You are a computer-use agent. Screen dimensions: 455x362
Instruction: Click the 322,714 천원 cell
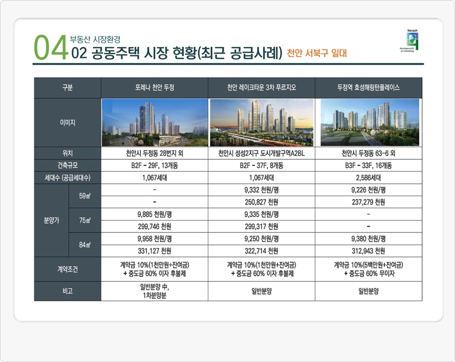coord(261,251)
